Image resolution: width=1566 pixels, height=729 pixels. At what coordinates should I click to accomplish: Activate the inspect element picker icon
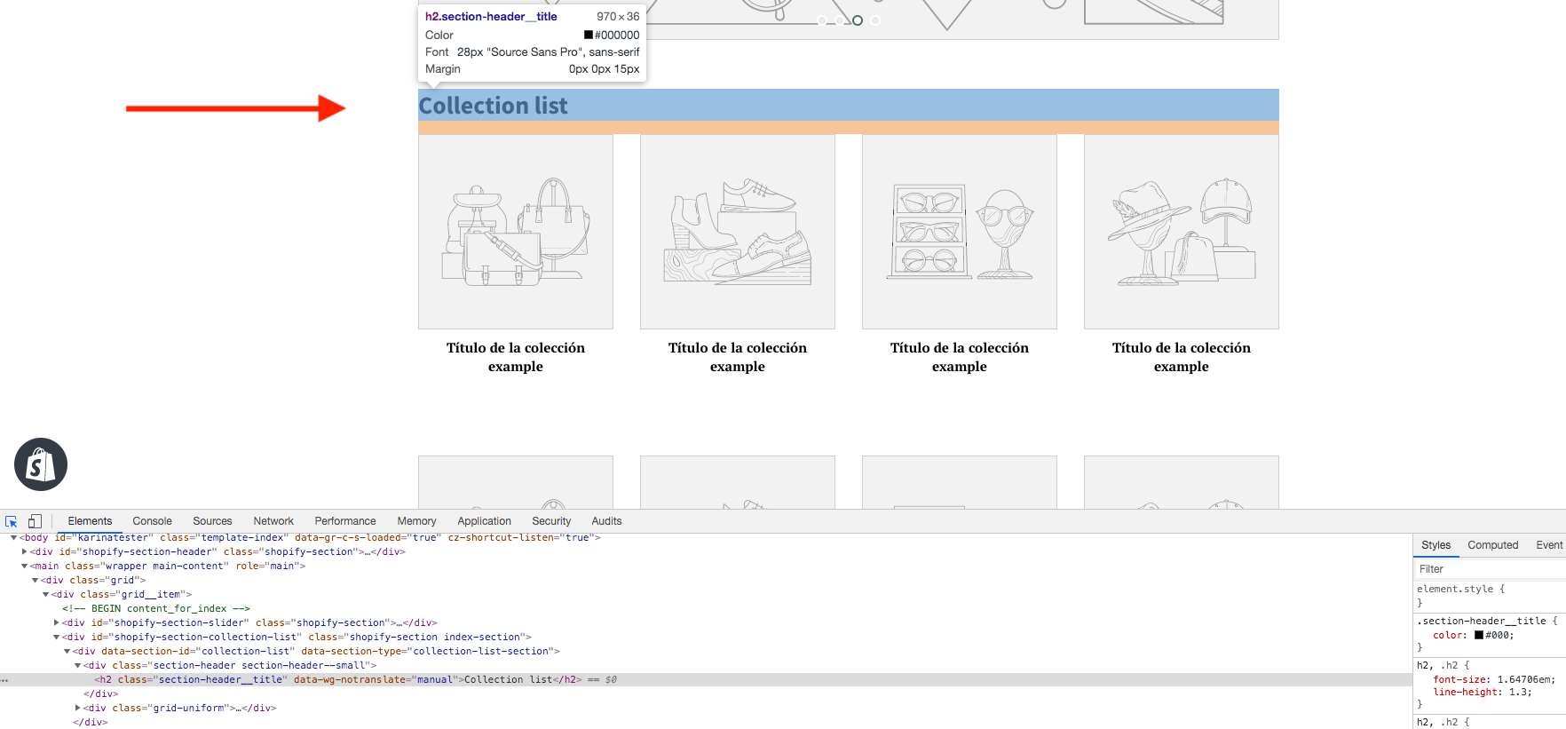tap(12, 521)
